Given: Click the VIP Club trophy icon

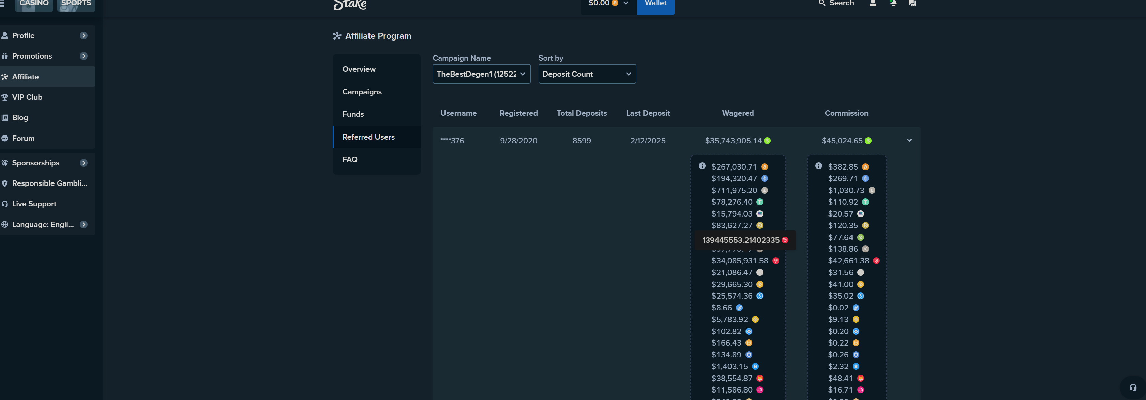Looking at the screenshot, I should [x=5, y=97].
